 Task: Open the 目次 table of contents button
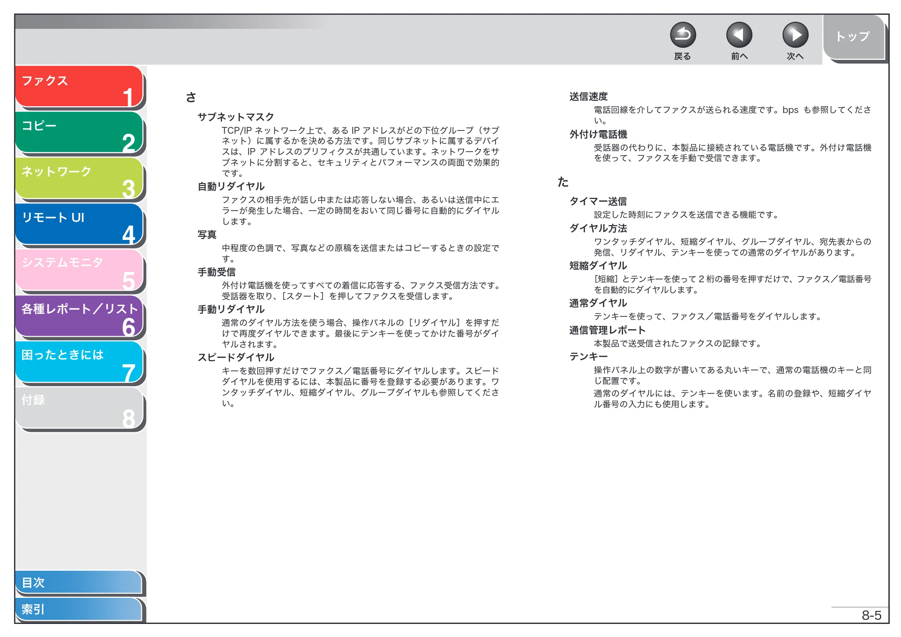click(79, 583)
